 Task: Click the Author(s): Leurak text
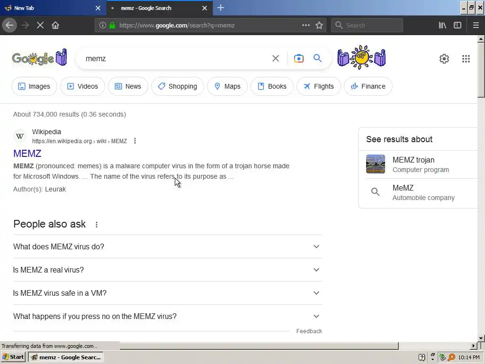(39, 189)
